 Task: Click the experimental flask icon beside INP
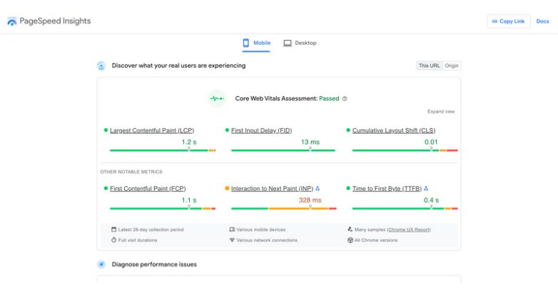click(318, 189)
